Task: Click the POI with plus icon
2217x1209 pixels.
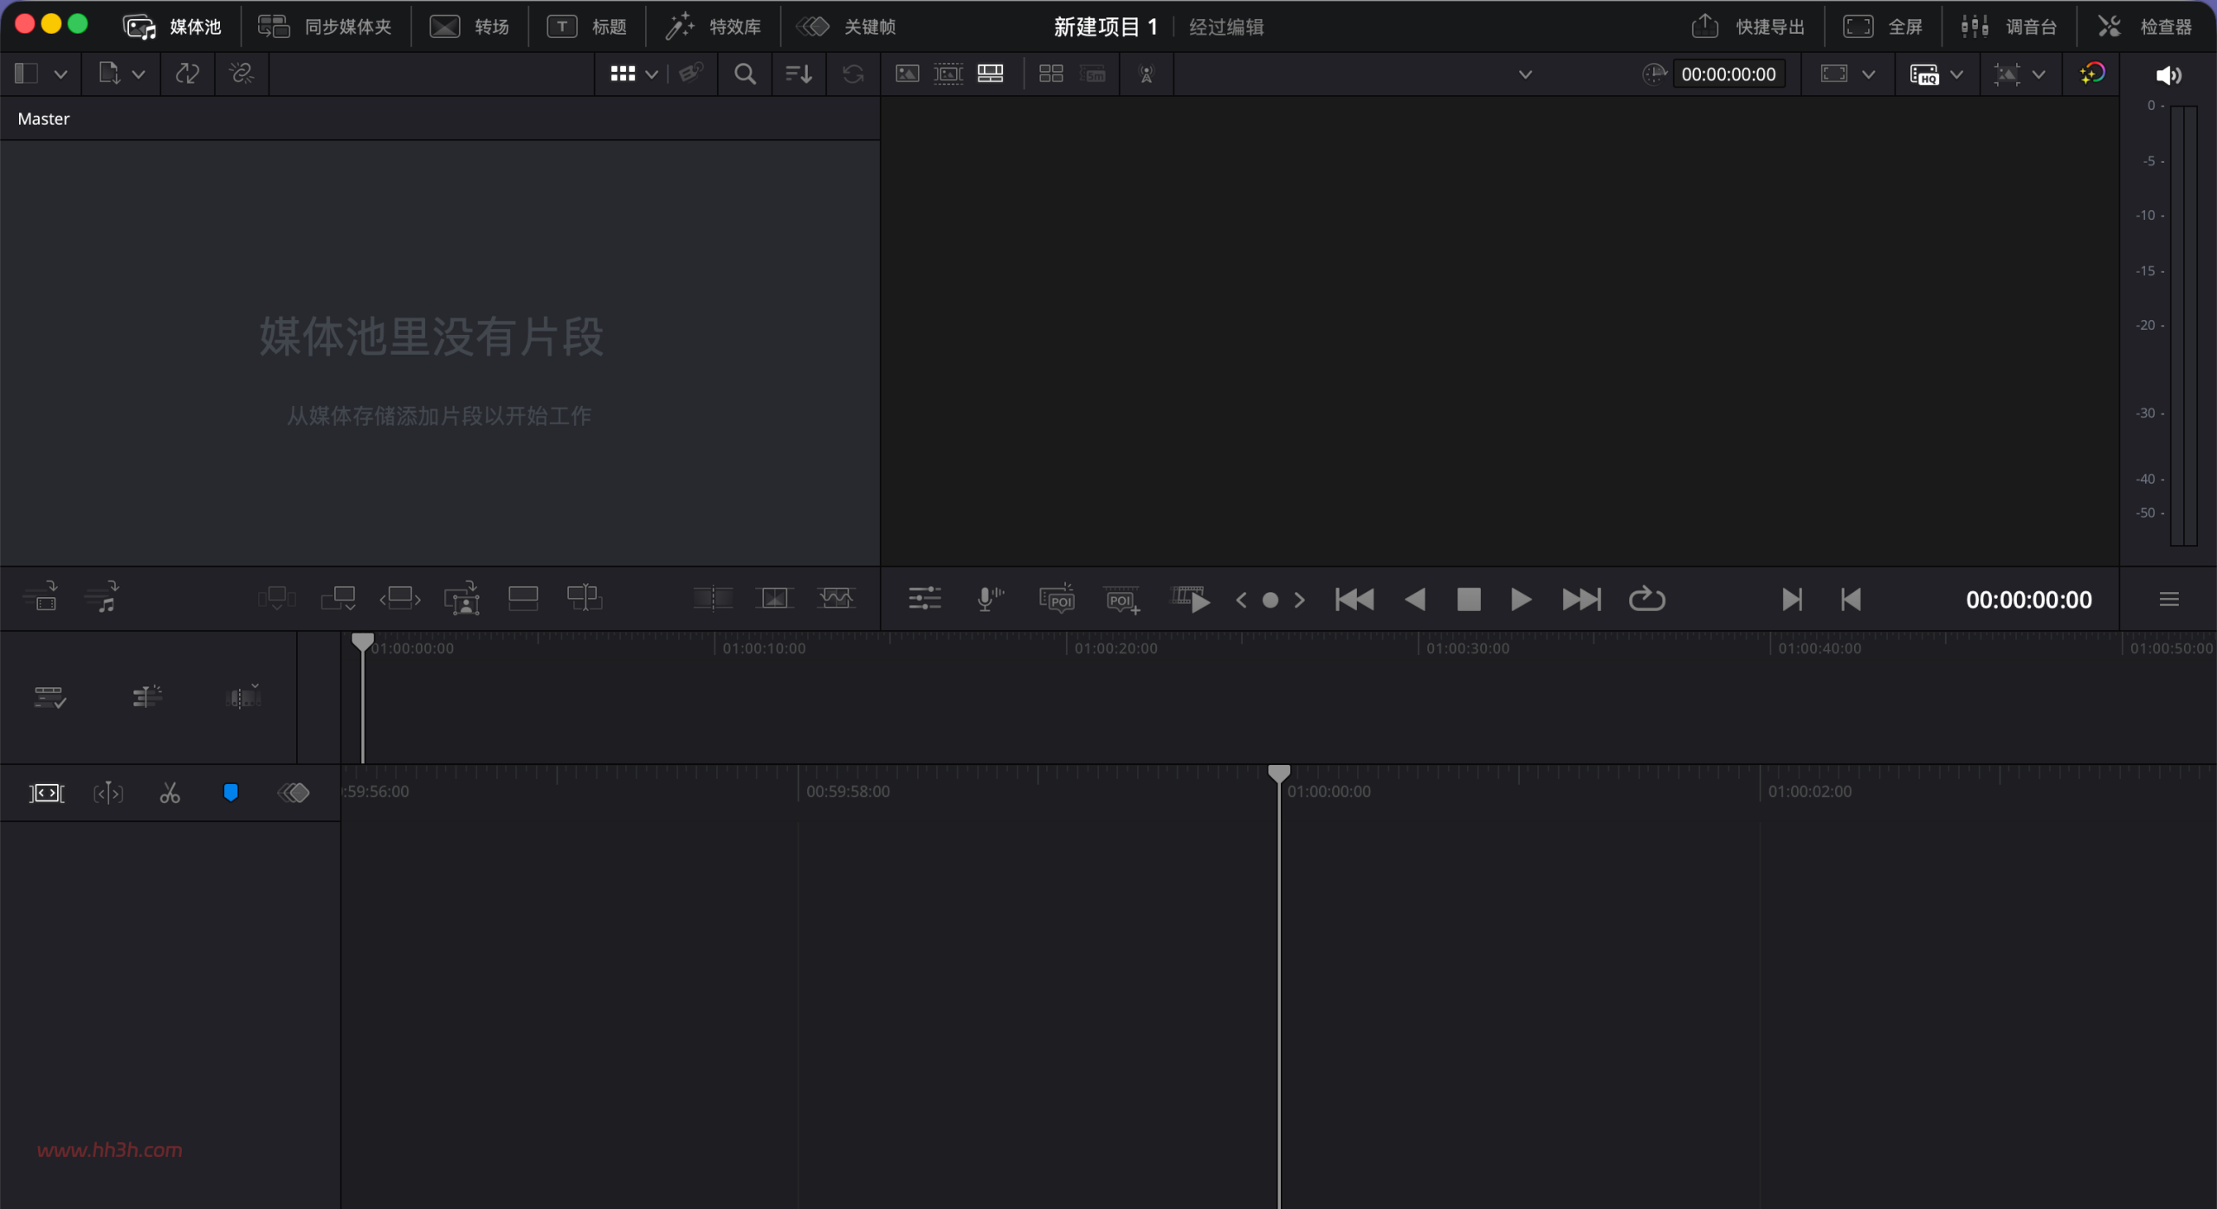Action: tap(1122, 600)
